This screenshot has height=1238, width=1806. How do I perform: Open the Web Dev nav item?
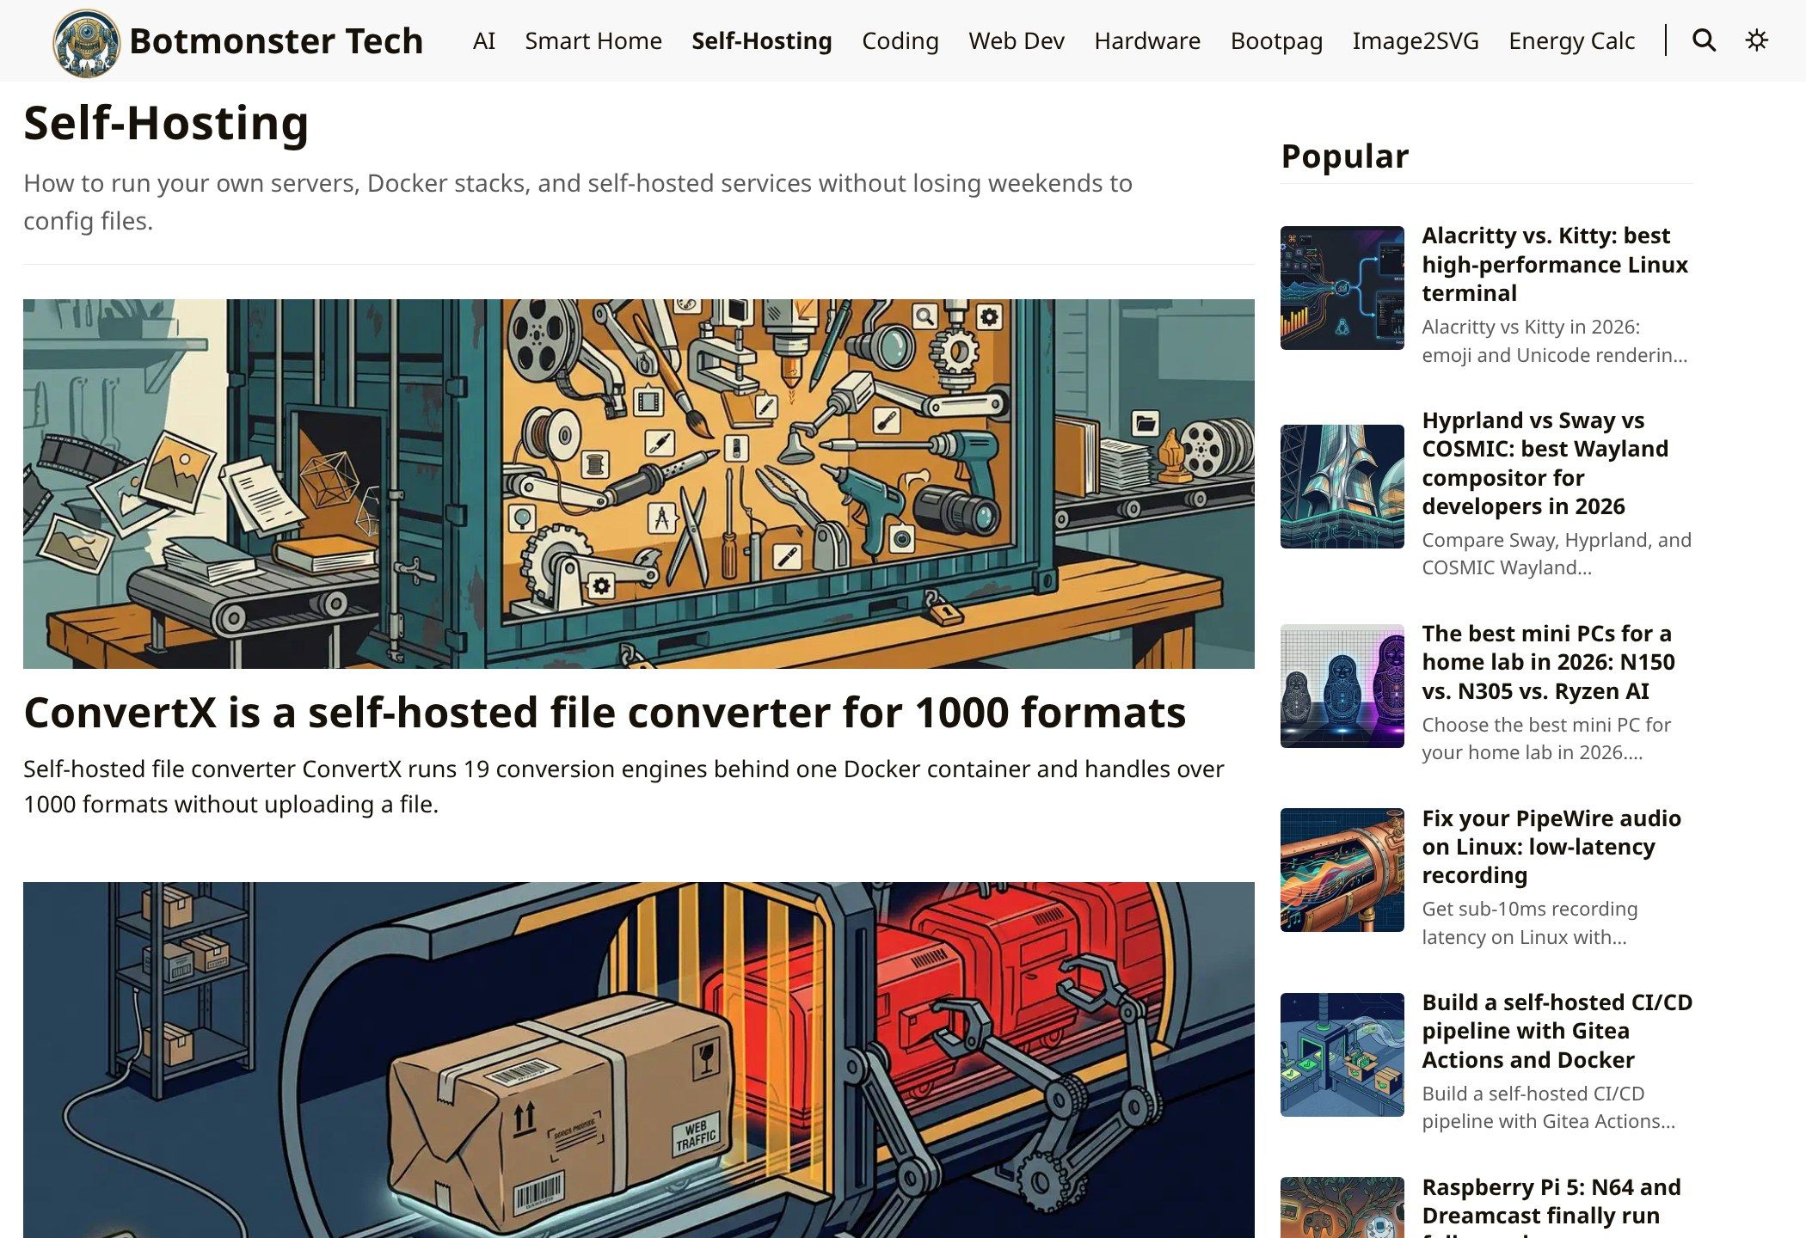point(1017,40)
